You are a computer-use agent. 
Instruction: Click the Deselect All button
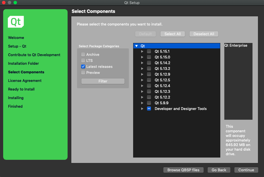[204, 34]
